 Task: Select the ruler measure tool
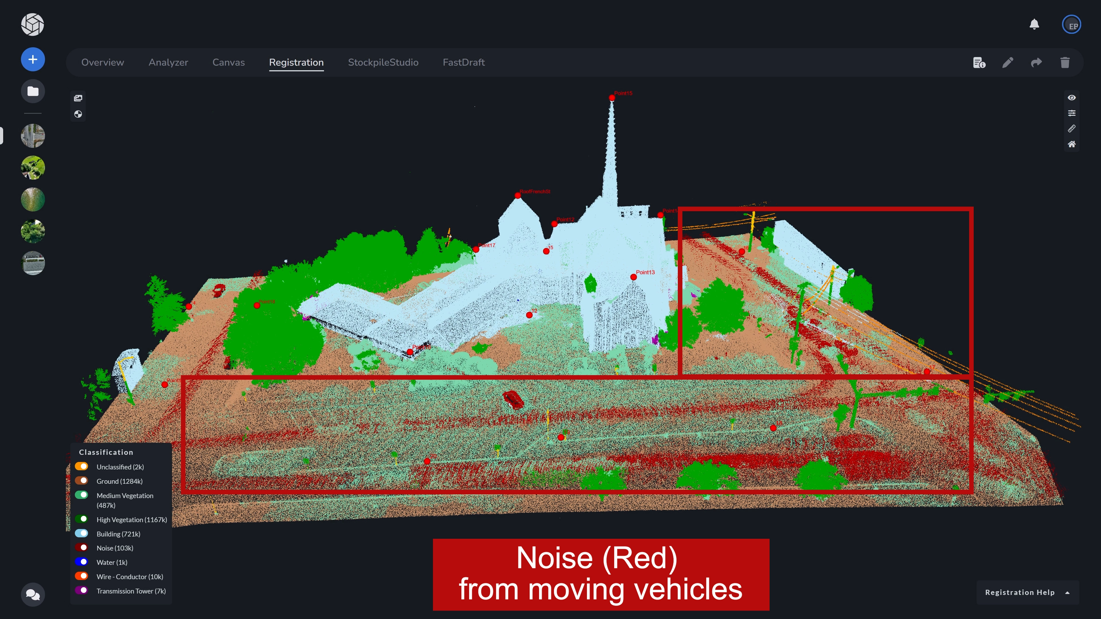(x=1071, y=129)
